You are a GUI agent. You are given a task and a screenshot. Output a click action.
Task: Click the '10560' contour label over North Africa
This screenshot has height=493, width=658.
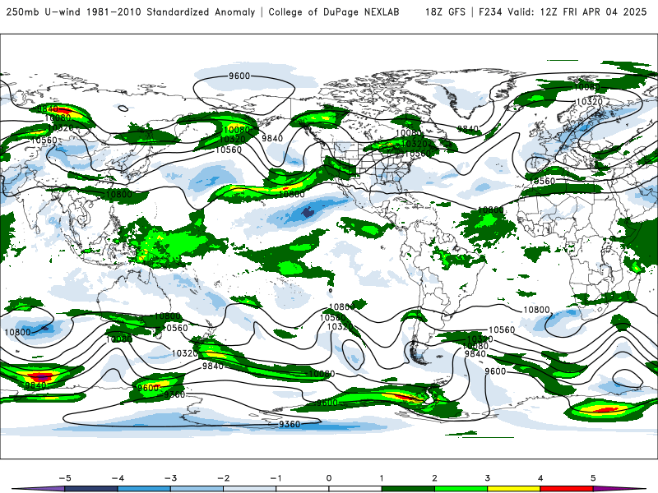[542, 181]
